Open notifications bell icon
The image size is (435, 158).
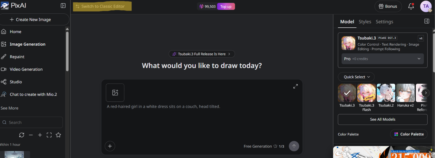tap(411, 6)
